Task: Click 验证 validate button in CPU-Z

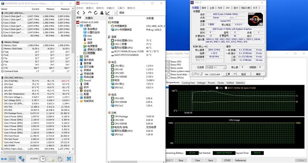Action: click(244, 74)
